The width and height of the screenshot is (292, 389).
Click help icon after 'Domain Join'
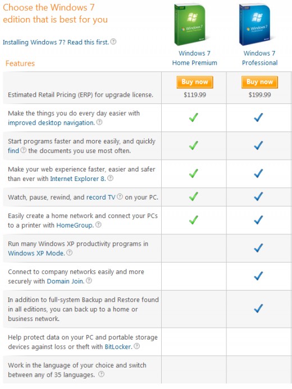point(89,281)
